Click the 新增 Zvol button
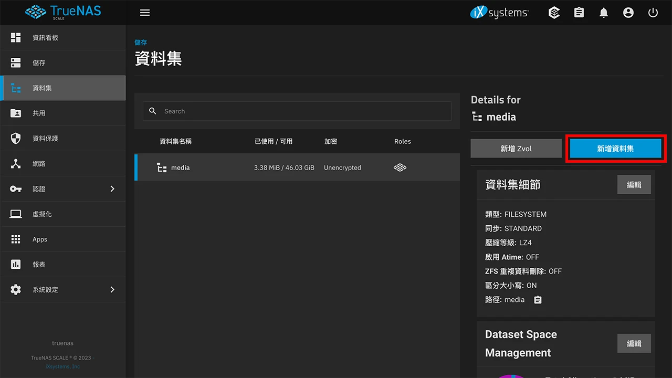 pos(516,148)
